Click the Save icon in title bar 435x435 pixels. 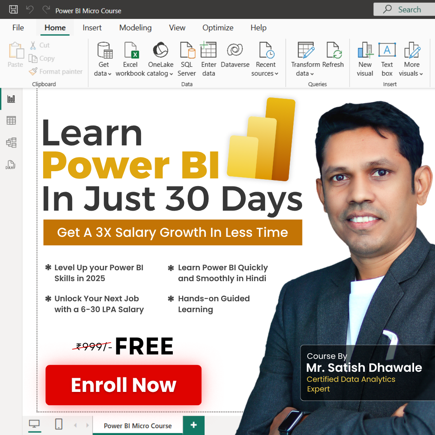13,9
